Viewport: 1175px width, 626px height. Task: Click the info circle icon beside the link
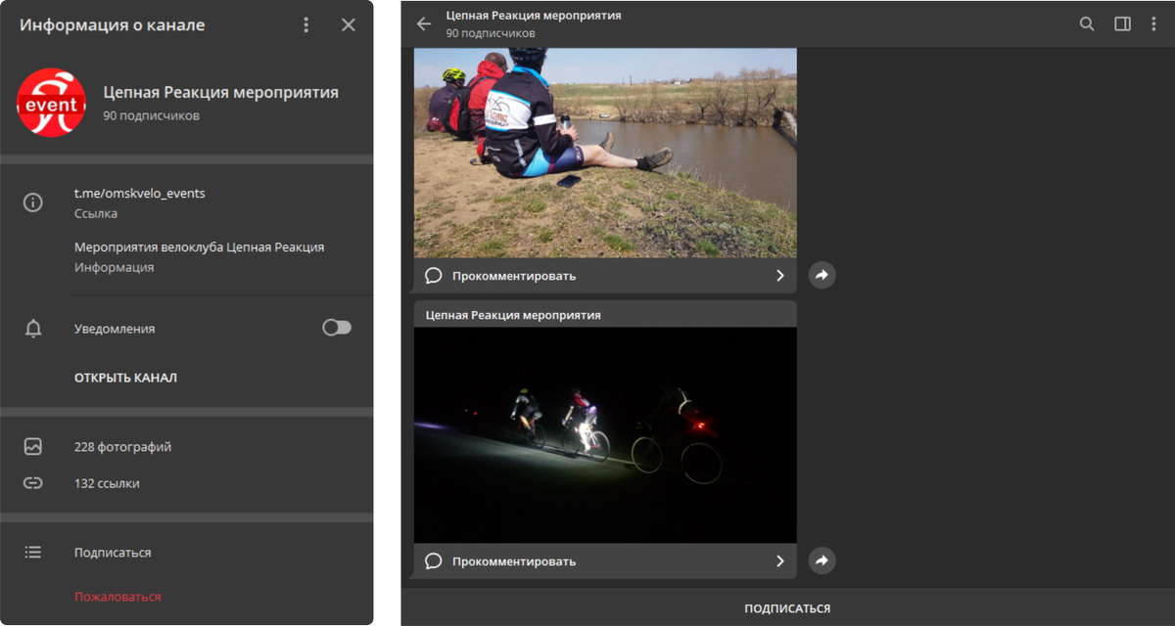click(33, 202)
